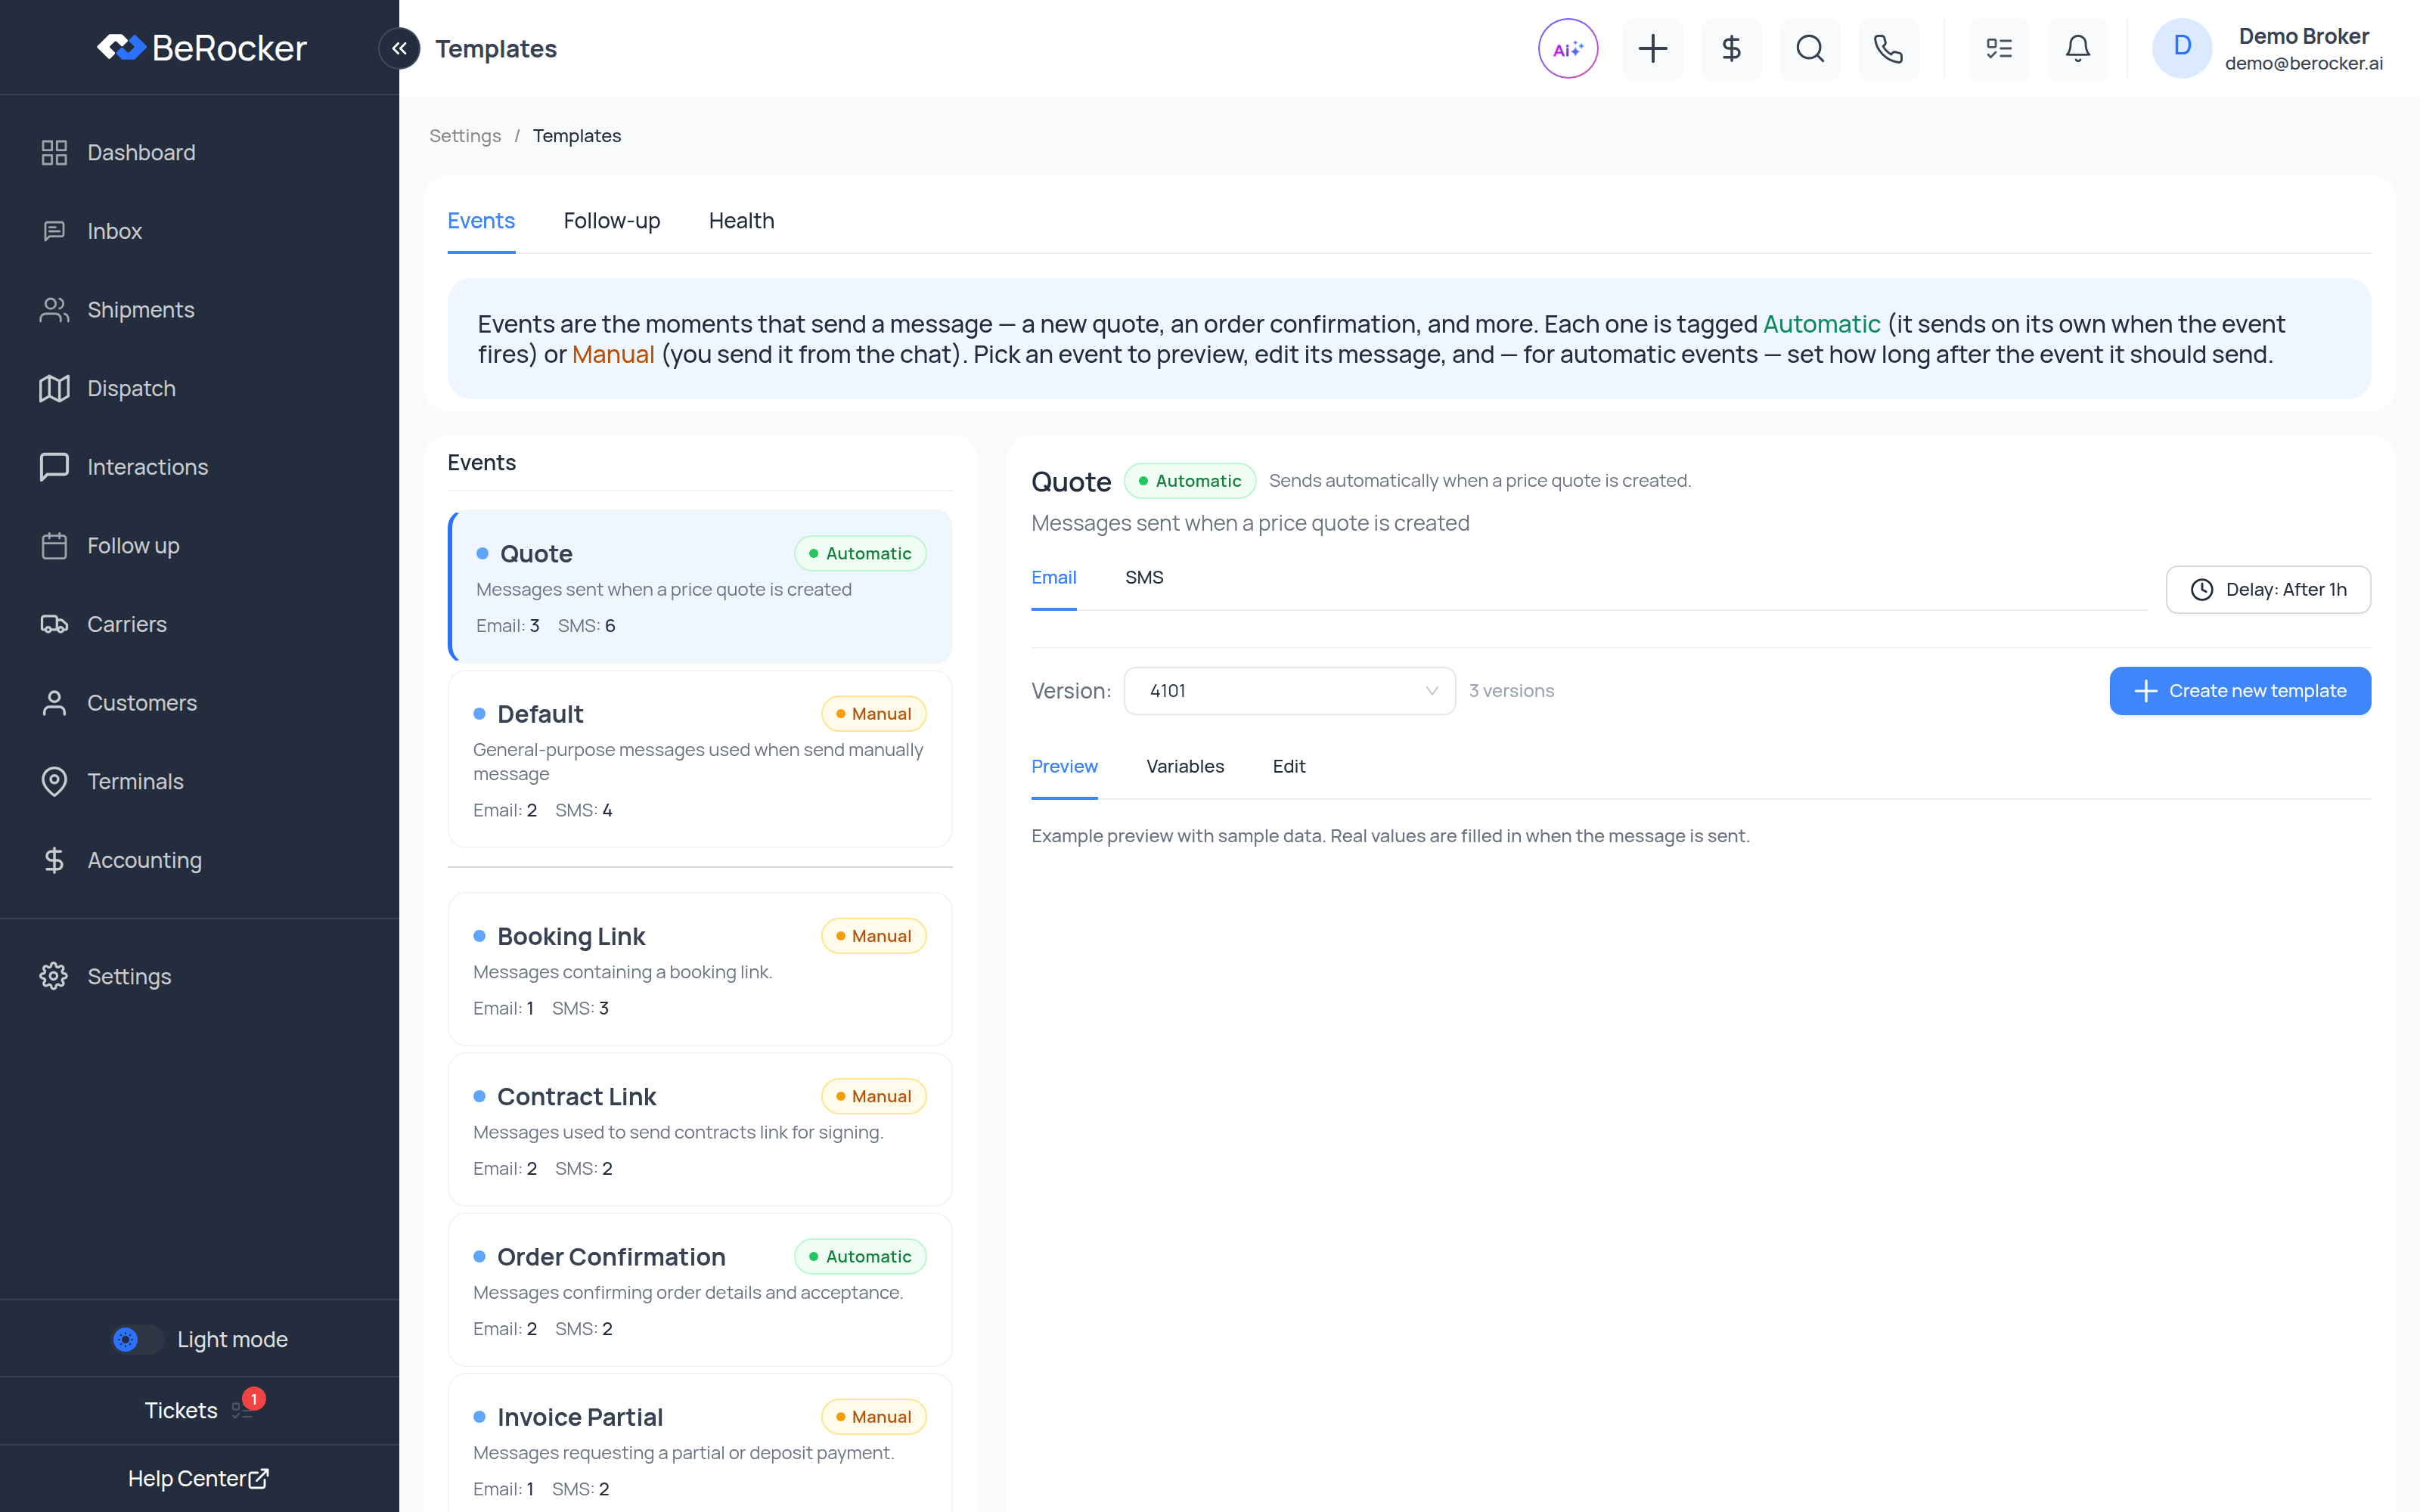Click demo@berocker.ai email text
This screenshot has width=2420, height=1512.
point(2303,63)
